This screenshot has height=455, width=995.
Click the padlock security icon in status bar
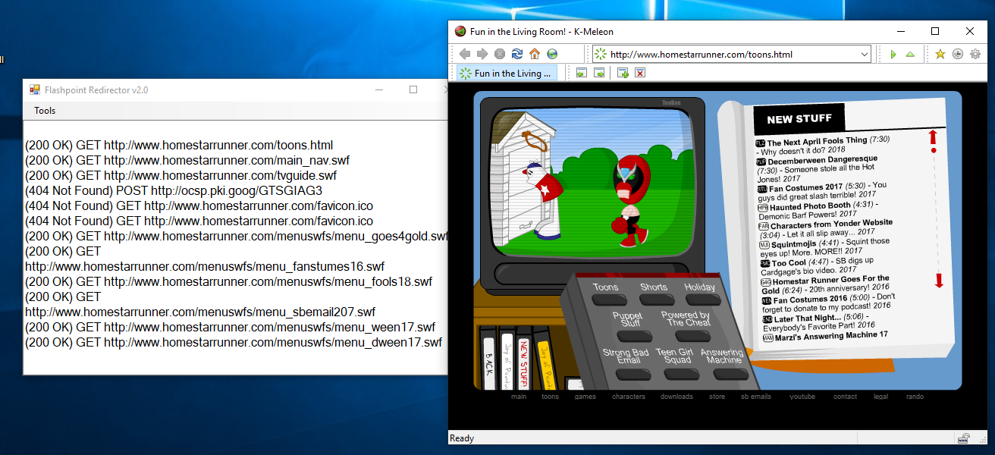[x=964, y=438]
